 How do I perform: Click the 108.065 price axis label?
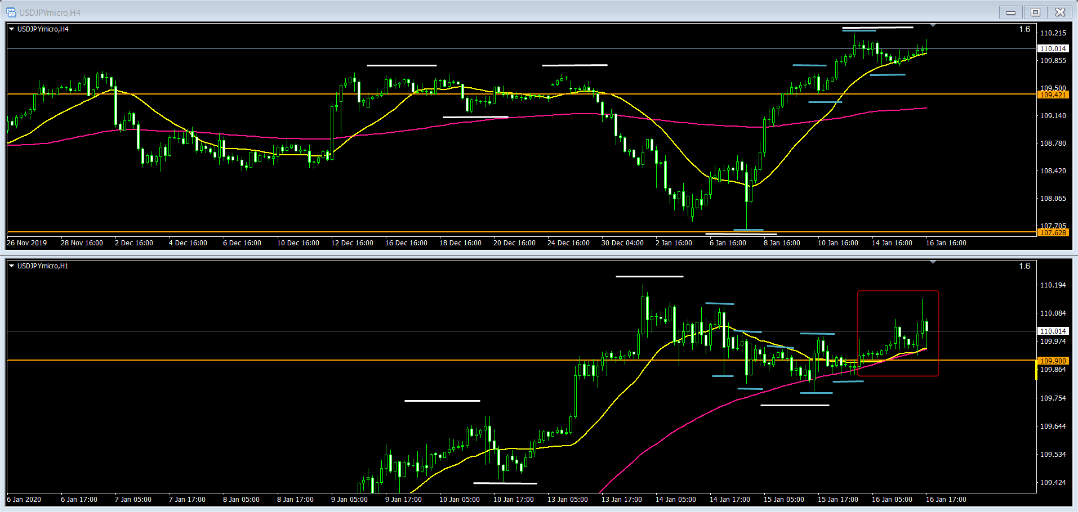click(1053, 199)
